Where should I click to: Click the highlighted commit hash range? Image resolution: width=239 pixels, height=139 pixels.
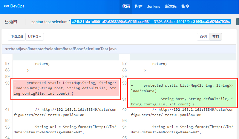click(151, 22)
